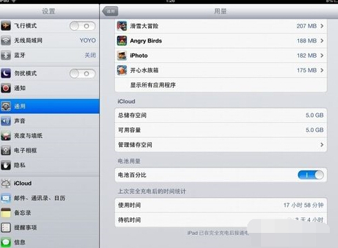Tap the Picture Frame (电子相框) icon

pos(5,150)
